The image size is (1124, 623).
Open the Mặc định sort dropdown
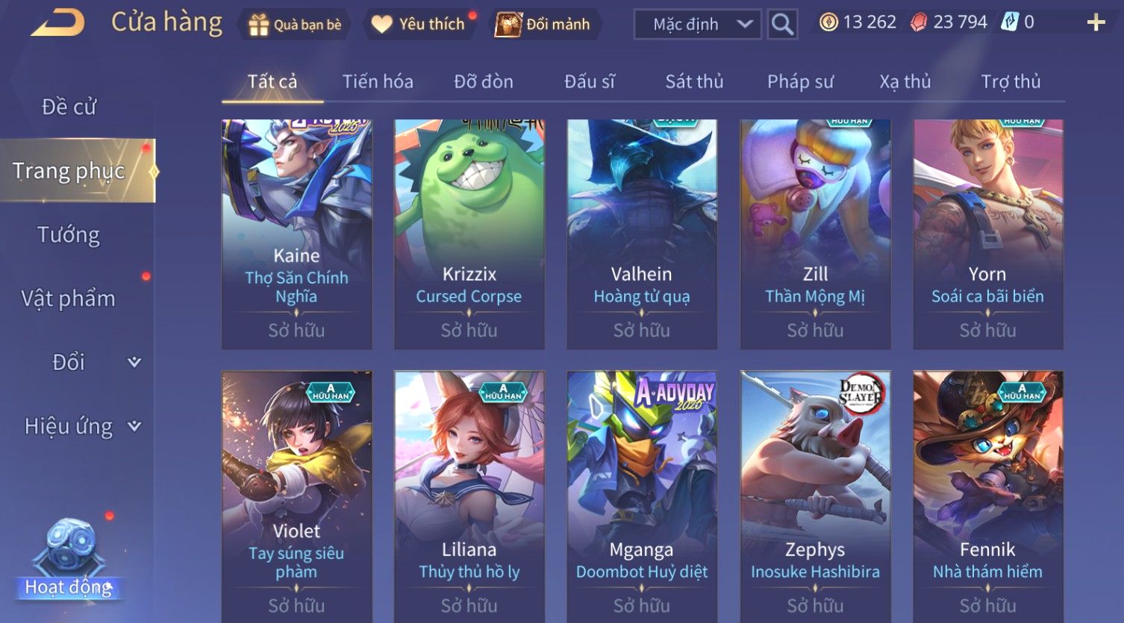coord(698,24)
